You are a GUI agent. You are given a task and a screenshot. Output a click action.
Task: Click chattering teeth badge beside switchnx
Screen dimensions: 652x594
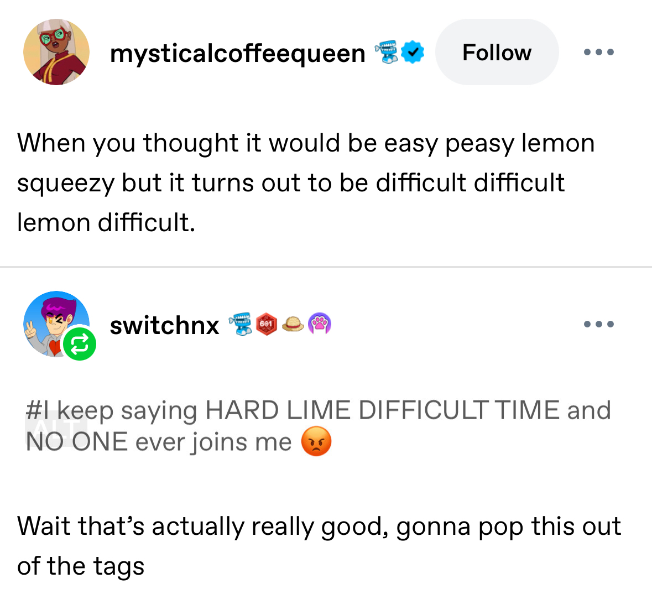click(241, 324)
